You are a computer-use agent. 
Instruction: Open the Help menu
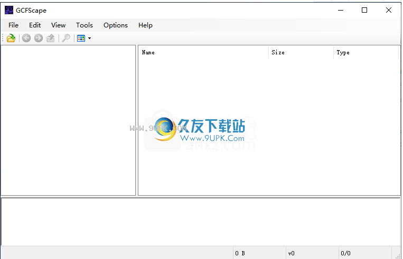point(145,25)
